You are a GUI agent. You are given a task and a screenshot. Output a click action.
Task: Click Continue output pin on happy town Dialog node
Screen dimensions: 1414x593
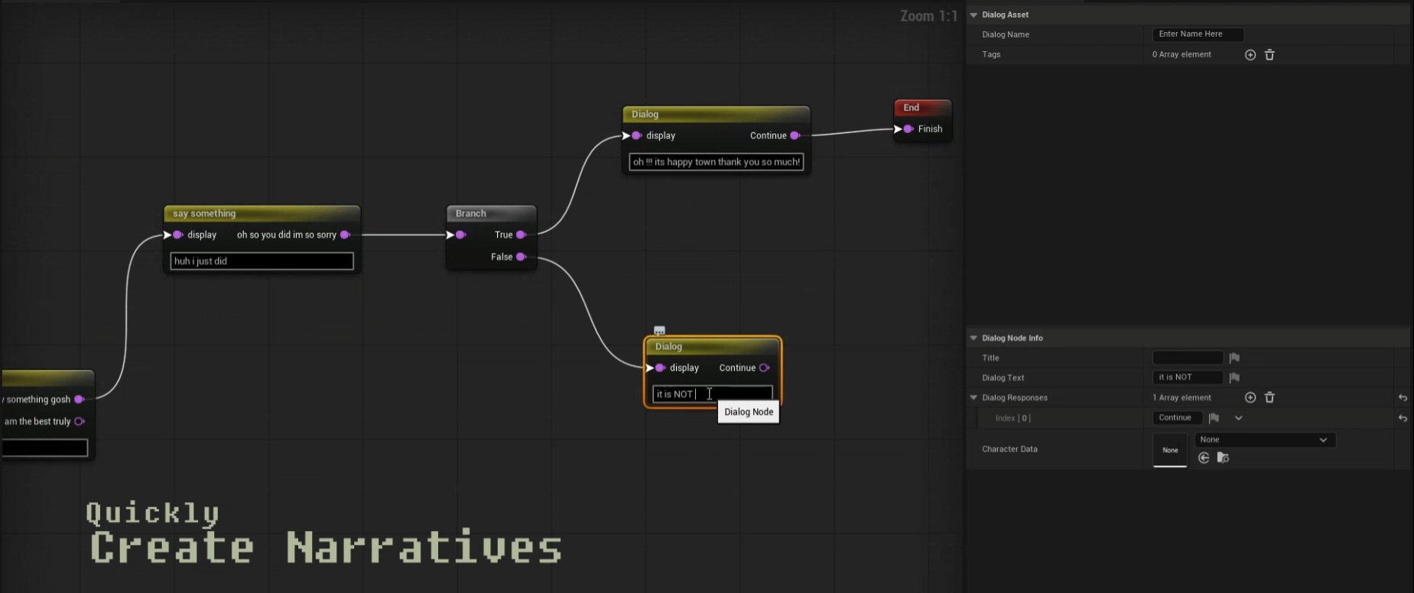tap(795, 135)
